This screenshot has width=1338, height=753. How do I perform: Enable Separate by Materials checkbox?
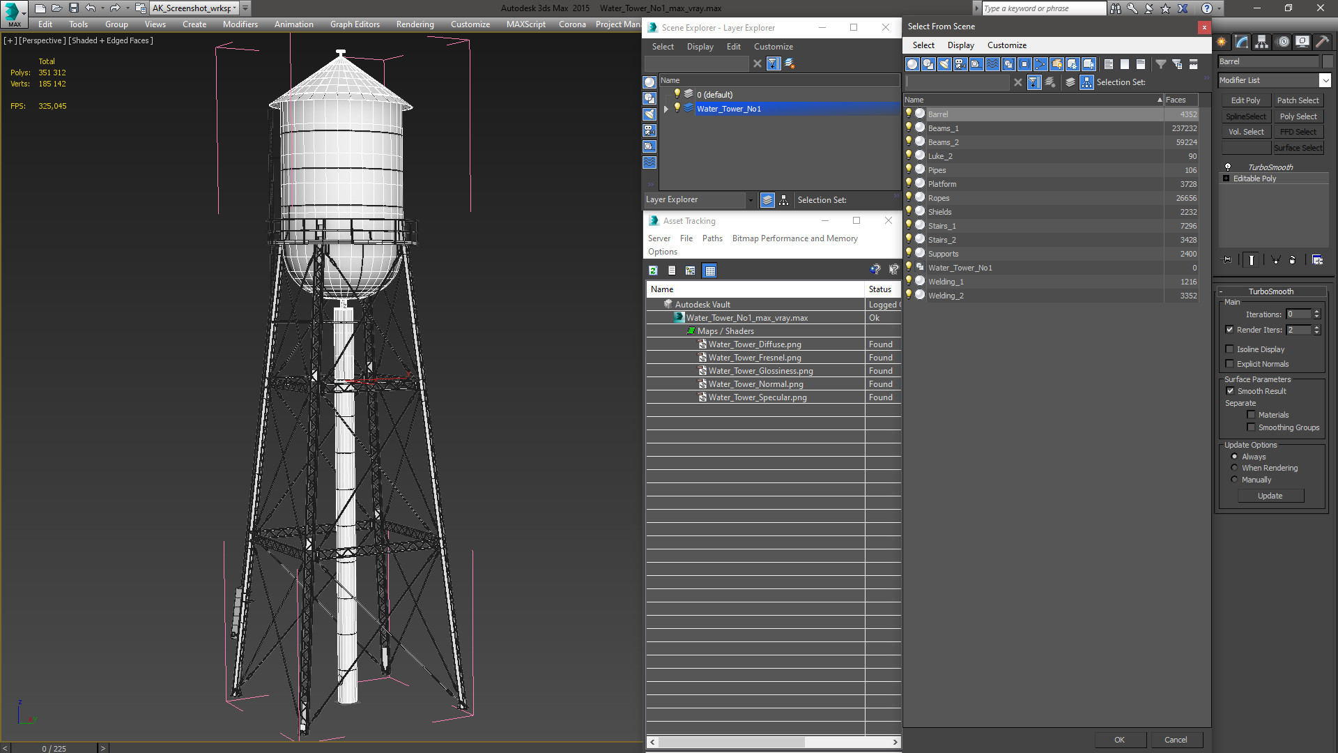[1251, 415]
